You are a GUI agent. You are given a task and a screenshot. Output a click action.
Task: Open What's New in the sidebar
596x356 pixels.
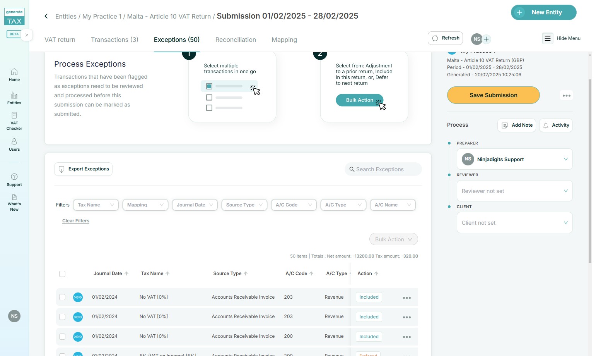14,203
